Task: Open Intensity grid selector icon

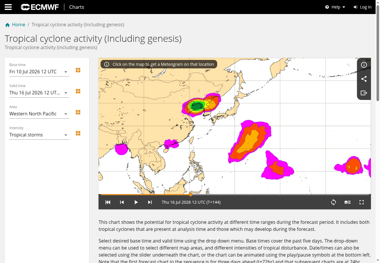Action: tap(78, 133)
